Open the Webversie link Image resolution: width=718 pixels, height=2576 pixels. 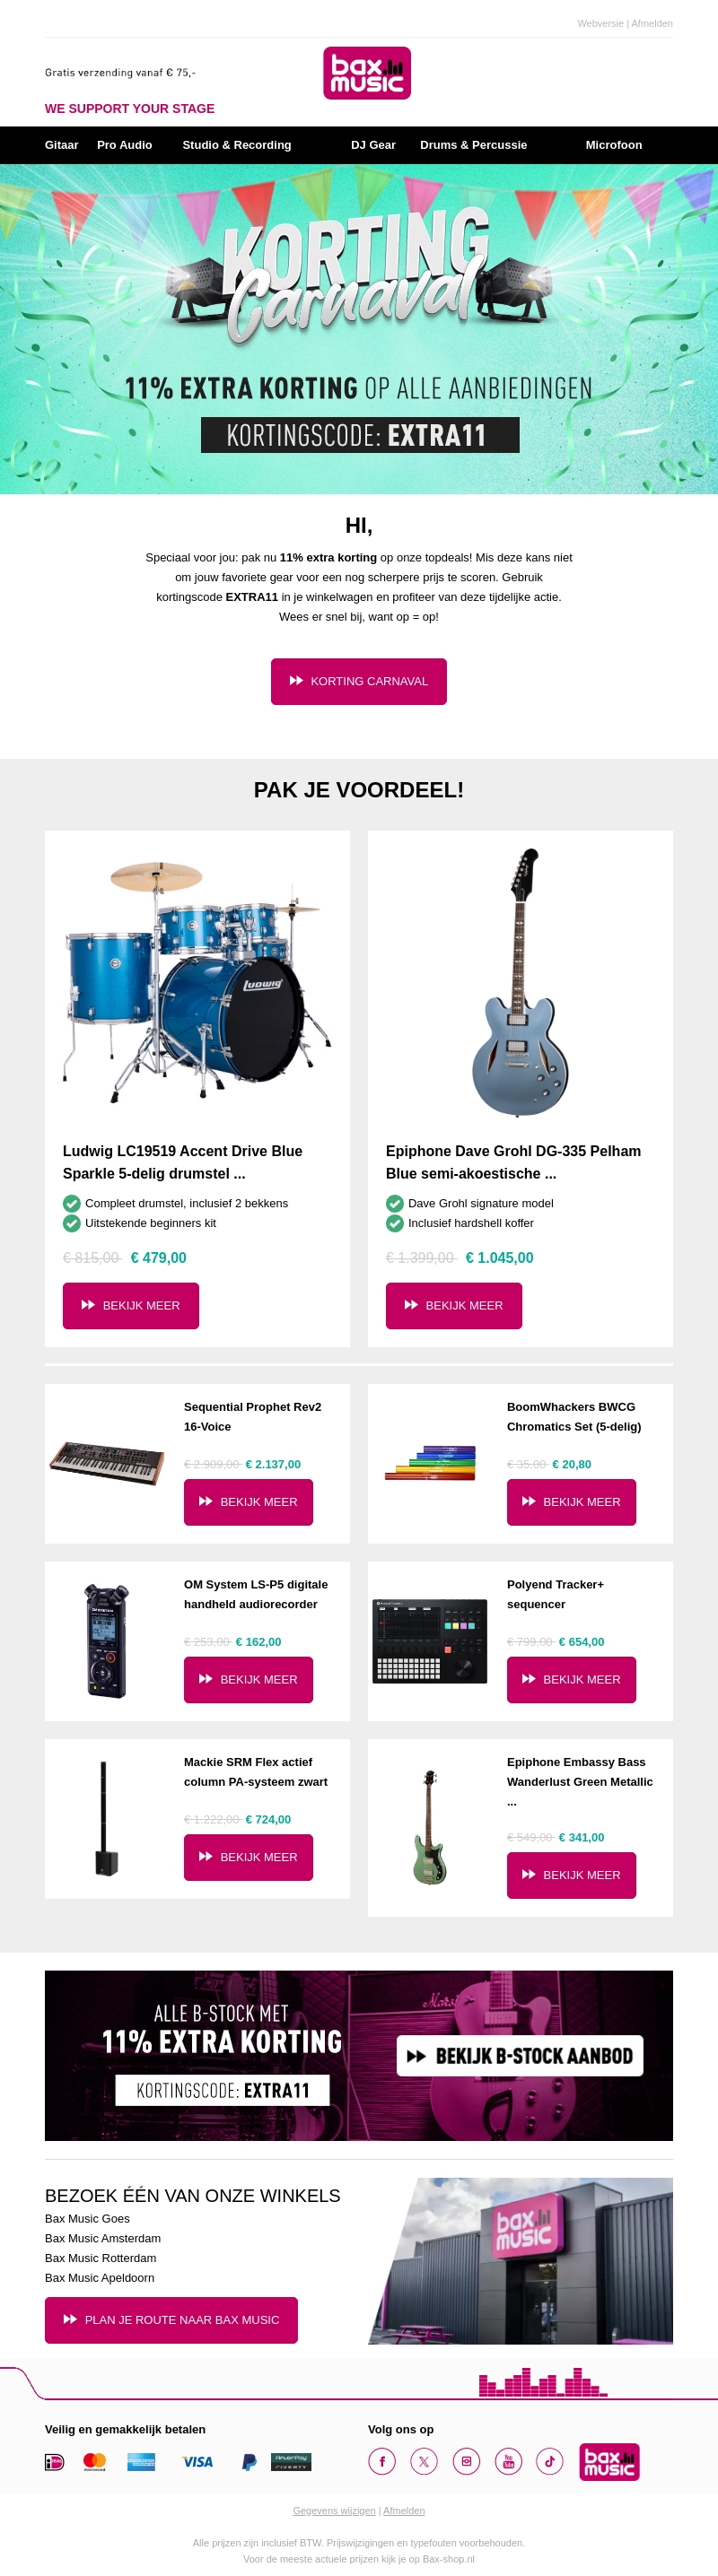tap(600, 23)
